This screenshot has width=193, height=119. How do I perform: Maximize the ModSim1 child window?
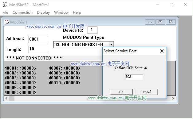coord(160,22)
